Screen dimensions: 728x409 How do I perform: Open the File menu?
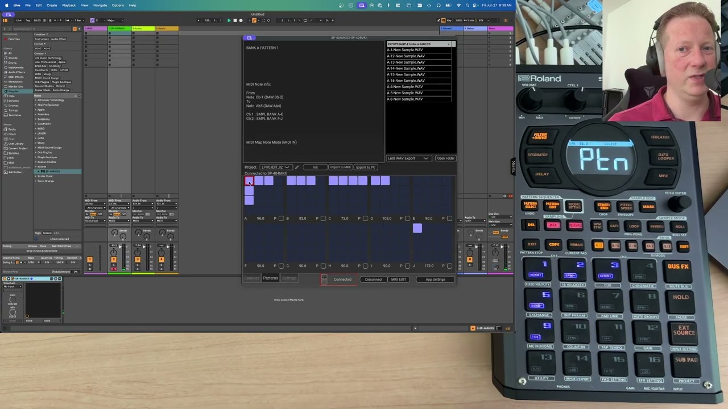click(x=28, y=5)
